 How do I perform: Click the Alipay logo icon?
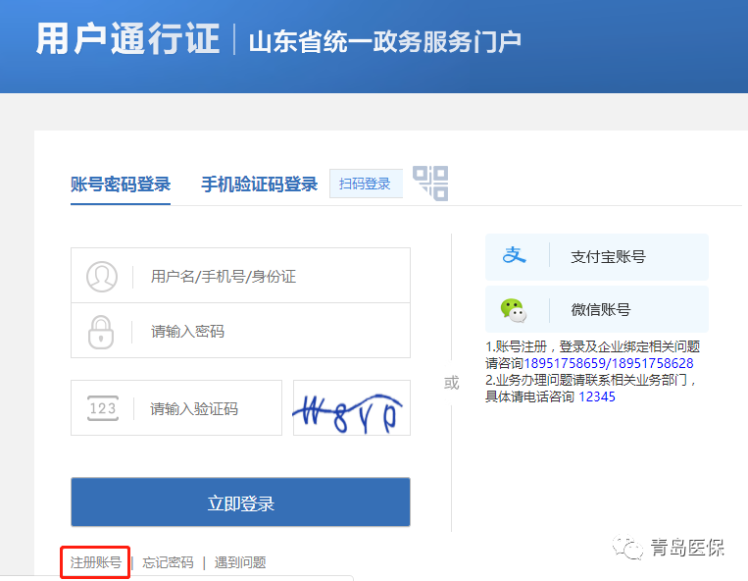pos(515,256)
